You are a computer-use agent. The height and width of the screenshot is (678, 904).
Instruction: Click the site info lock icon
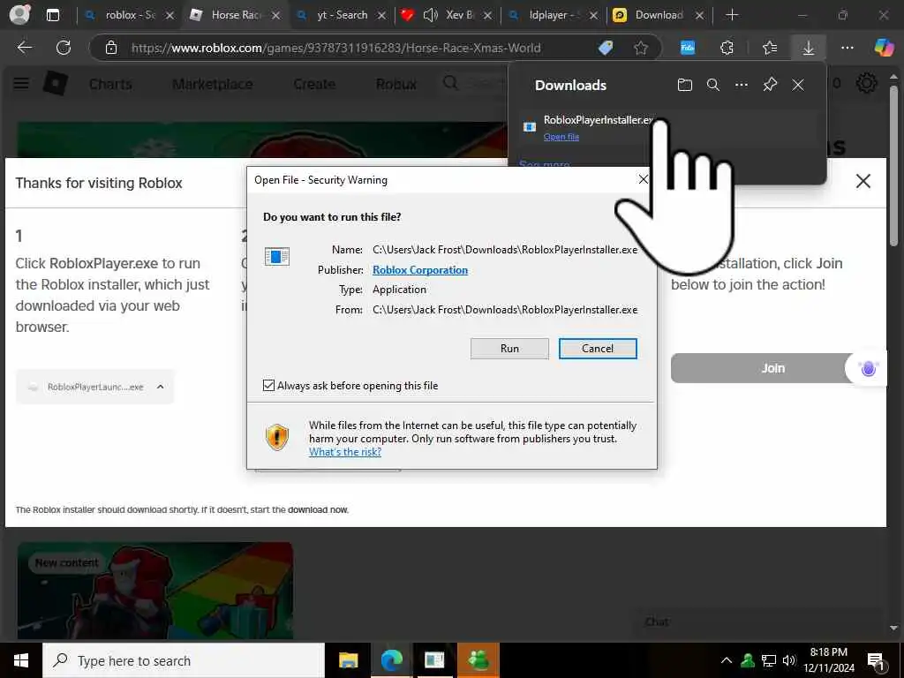coord(111,48)
